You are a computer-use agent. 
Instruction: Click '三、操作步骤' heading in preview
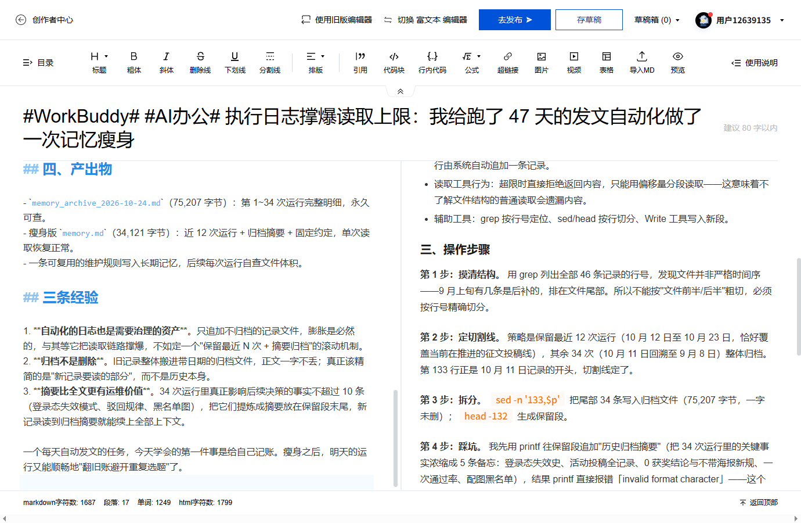tap(455, 250)
